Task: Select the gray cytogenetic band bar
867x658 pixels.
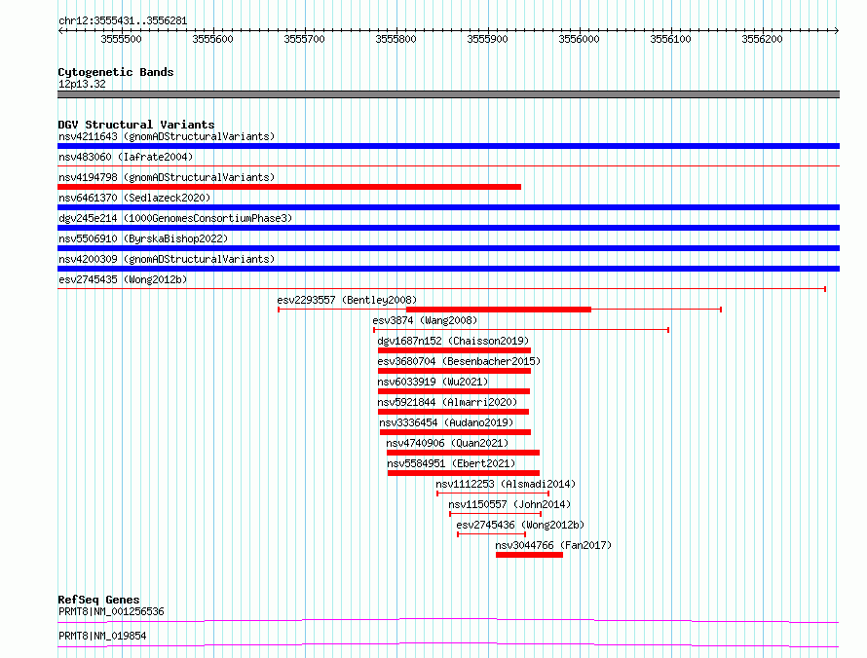Action: pyautogui.click(x=448, y=94)
